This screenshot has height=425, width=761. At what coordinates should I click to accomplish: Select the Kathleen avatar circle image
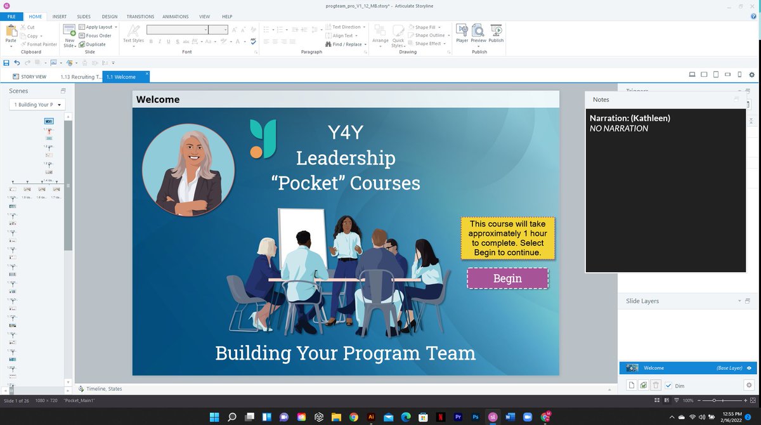click(188, 170)
